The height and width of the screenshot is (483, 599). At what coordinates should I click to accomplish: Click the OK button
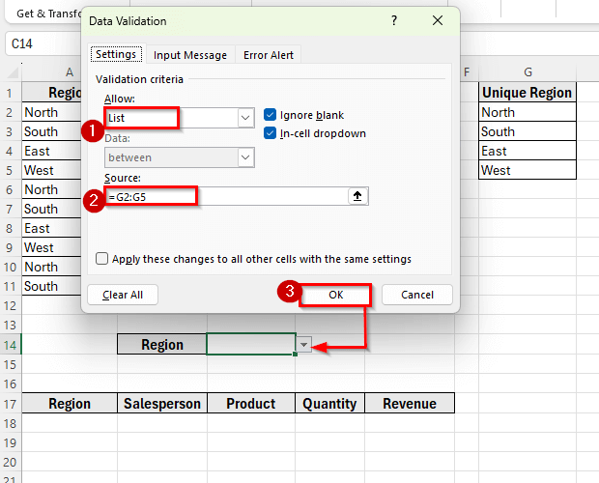335,295
